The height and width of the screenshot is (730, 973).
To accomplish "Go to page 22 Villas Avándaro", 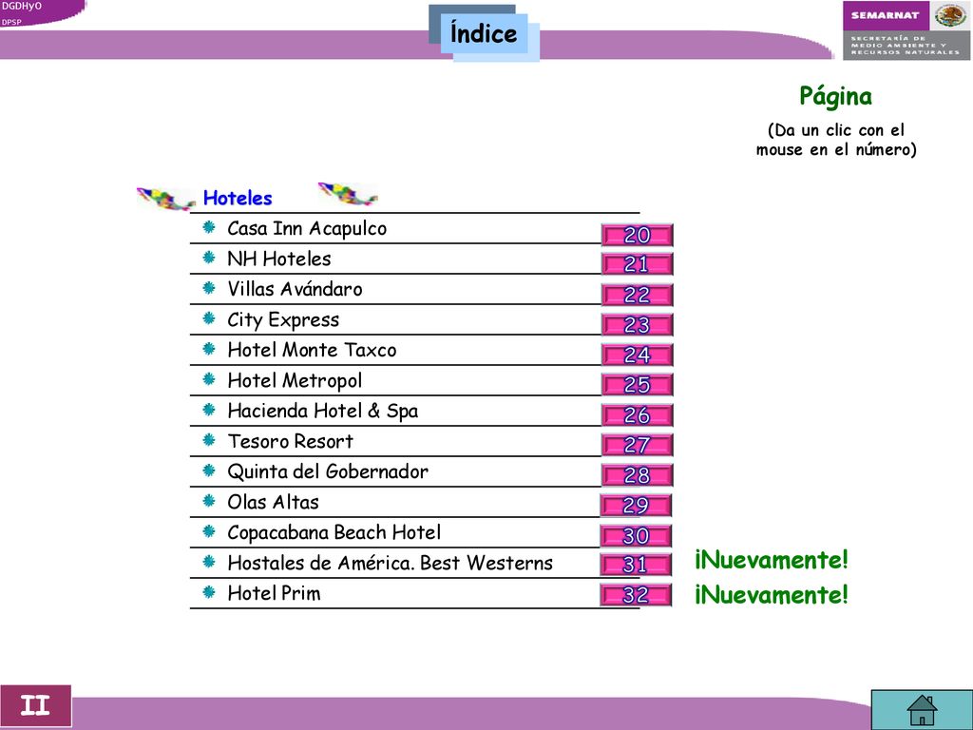I will tap(638, 295).
